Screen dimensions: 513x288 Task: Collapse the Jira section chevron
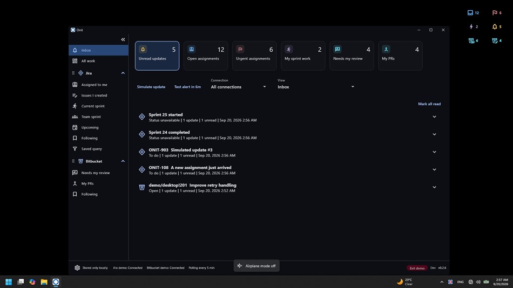[123, 73]
